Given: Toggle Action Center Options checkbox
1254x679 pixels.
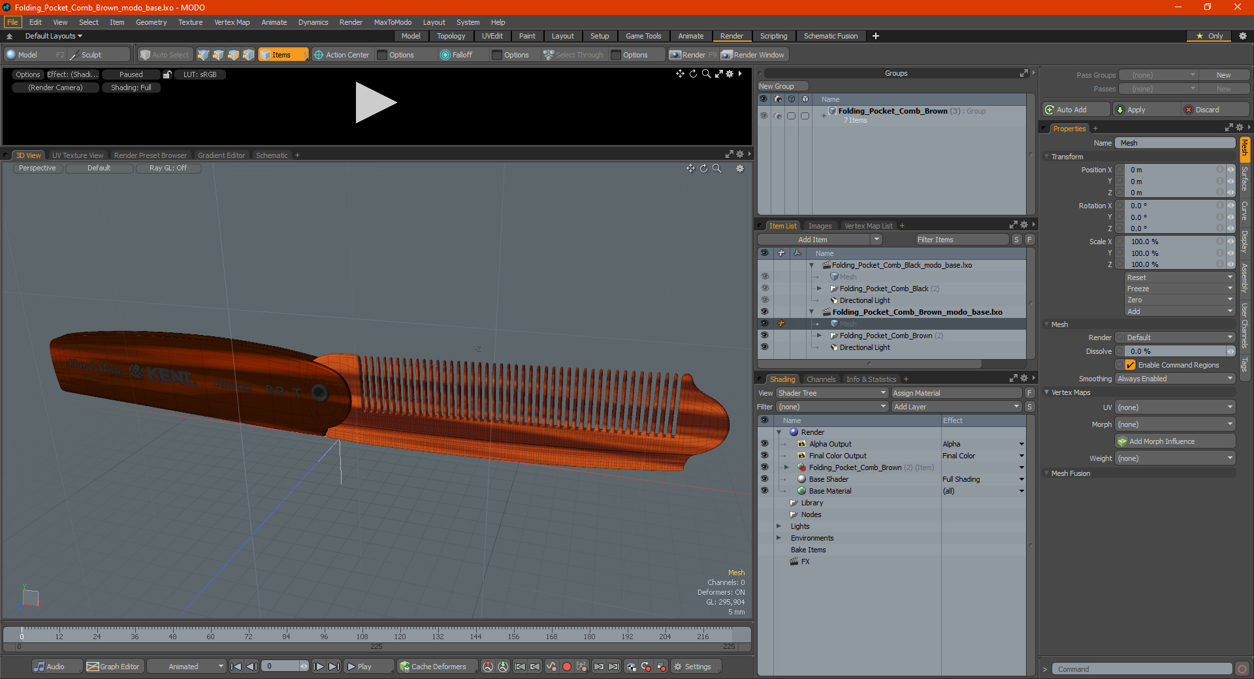Looking at the screenshot, I should [x=383, y=55].
